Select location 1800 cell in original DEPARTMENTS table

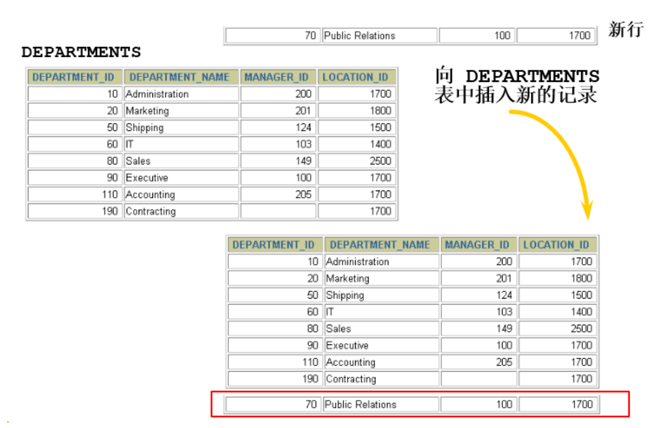coord(357,111)
